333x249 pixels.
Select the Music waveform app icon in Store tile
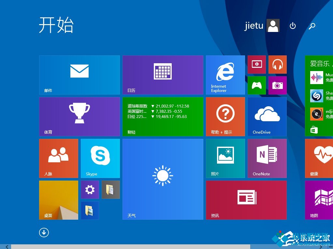(x=316, y=78)
